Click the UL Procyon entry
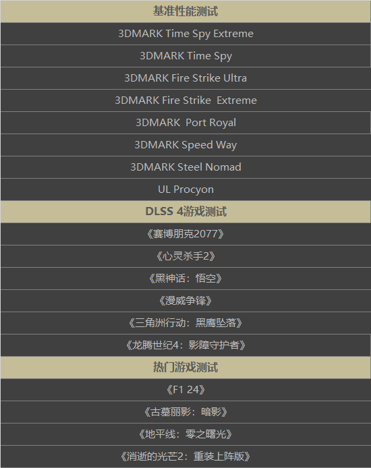371x468 pixels. 185,189
